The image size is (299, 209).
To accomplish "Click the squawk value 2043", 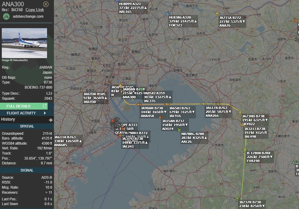I will pos(48,99).
